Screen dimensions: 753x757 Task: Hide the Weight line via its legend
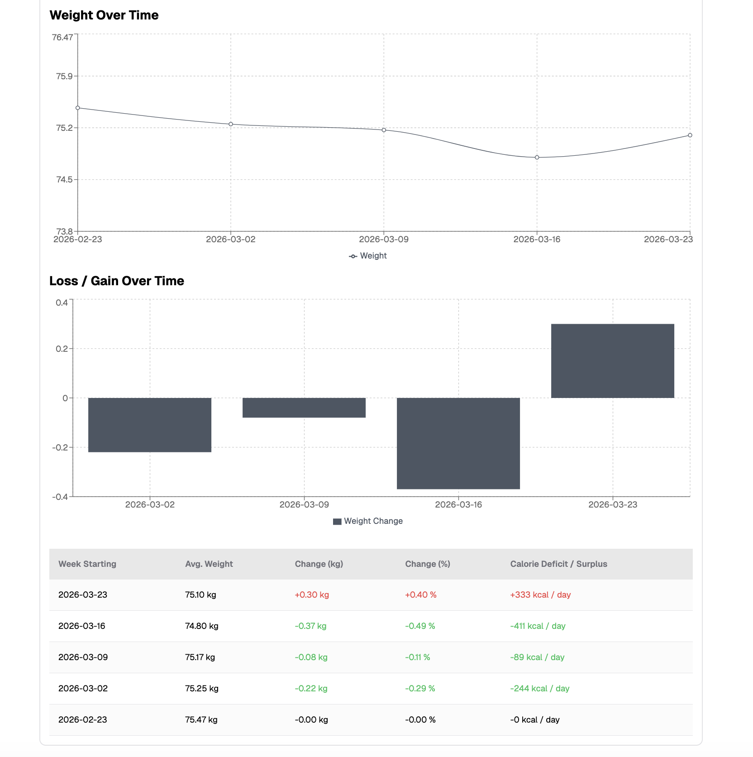click(367, 255)
